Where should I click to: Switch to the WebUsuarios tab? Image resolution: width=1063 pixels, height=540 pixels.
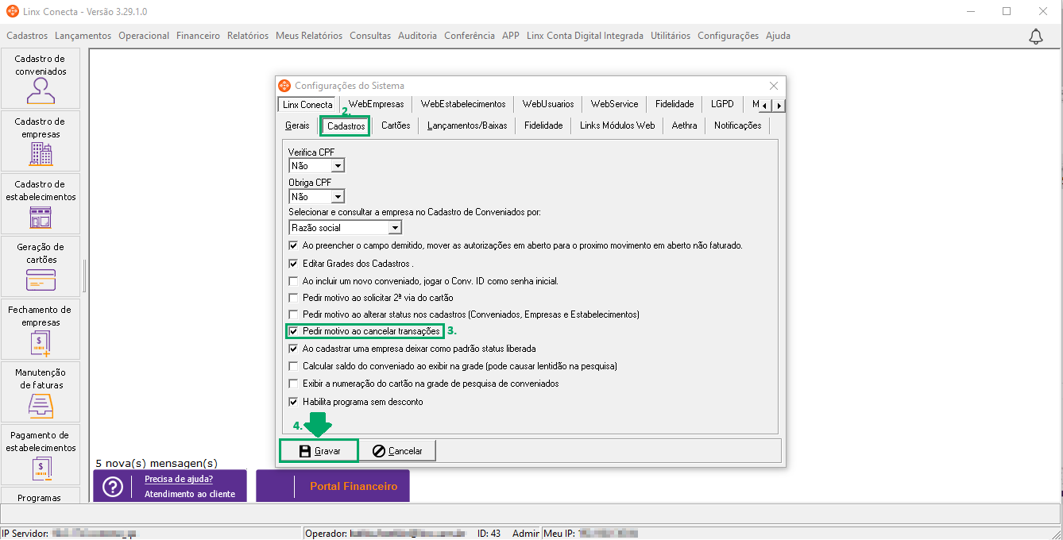pos(548,104)
